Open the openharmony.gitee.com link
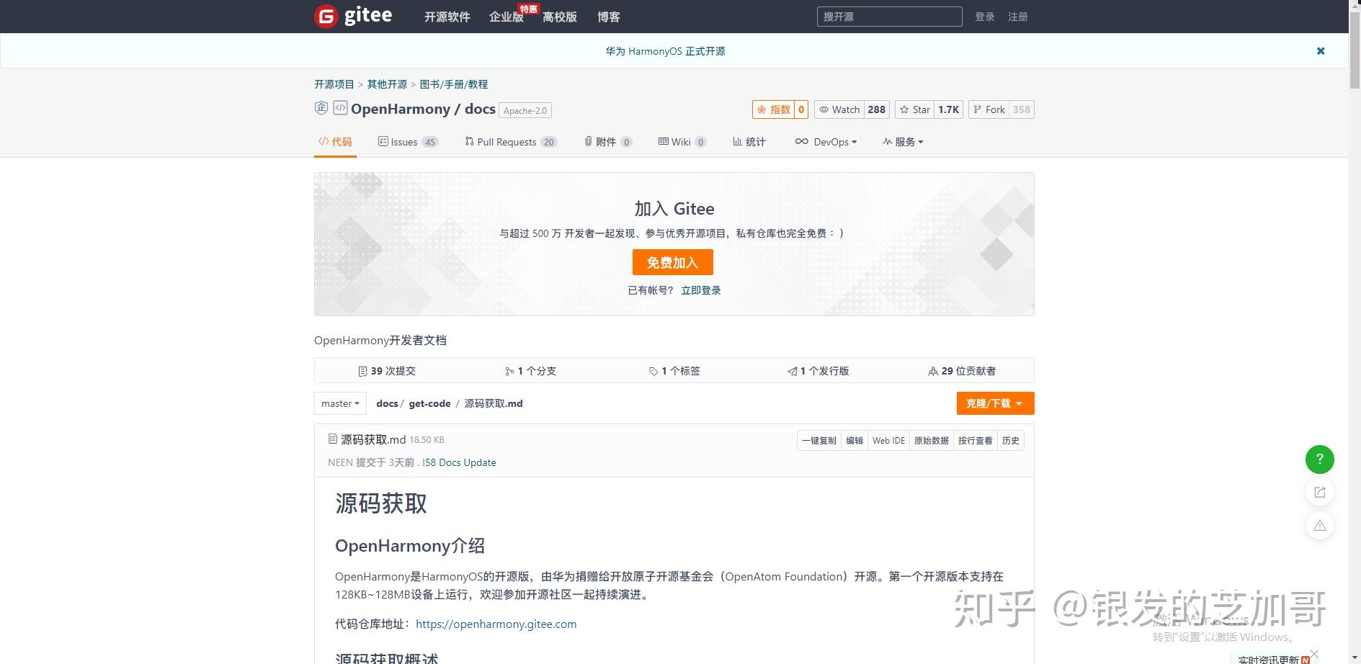 coord(496,624)
